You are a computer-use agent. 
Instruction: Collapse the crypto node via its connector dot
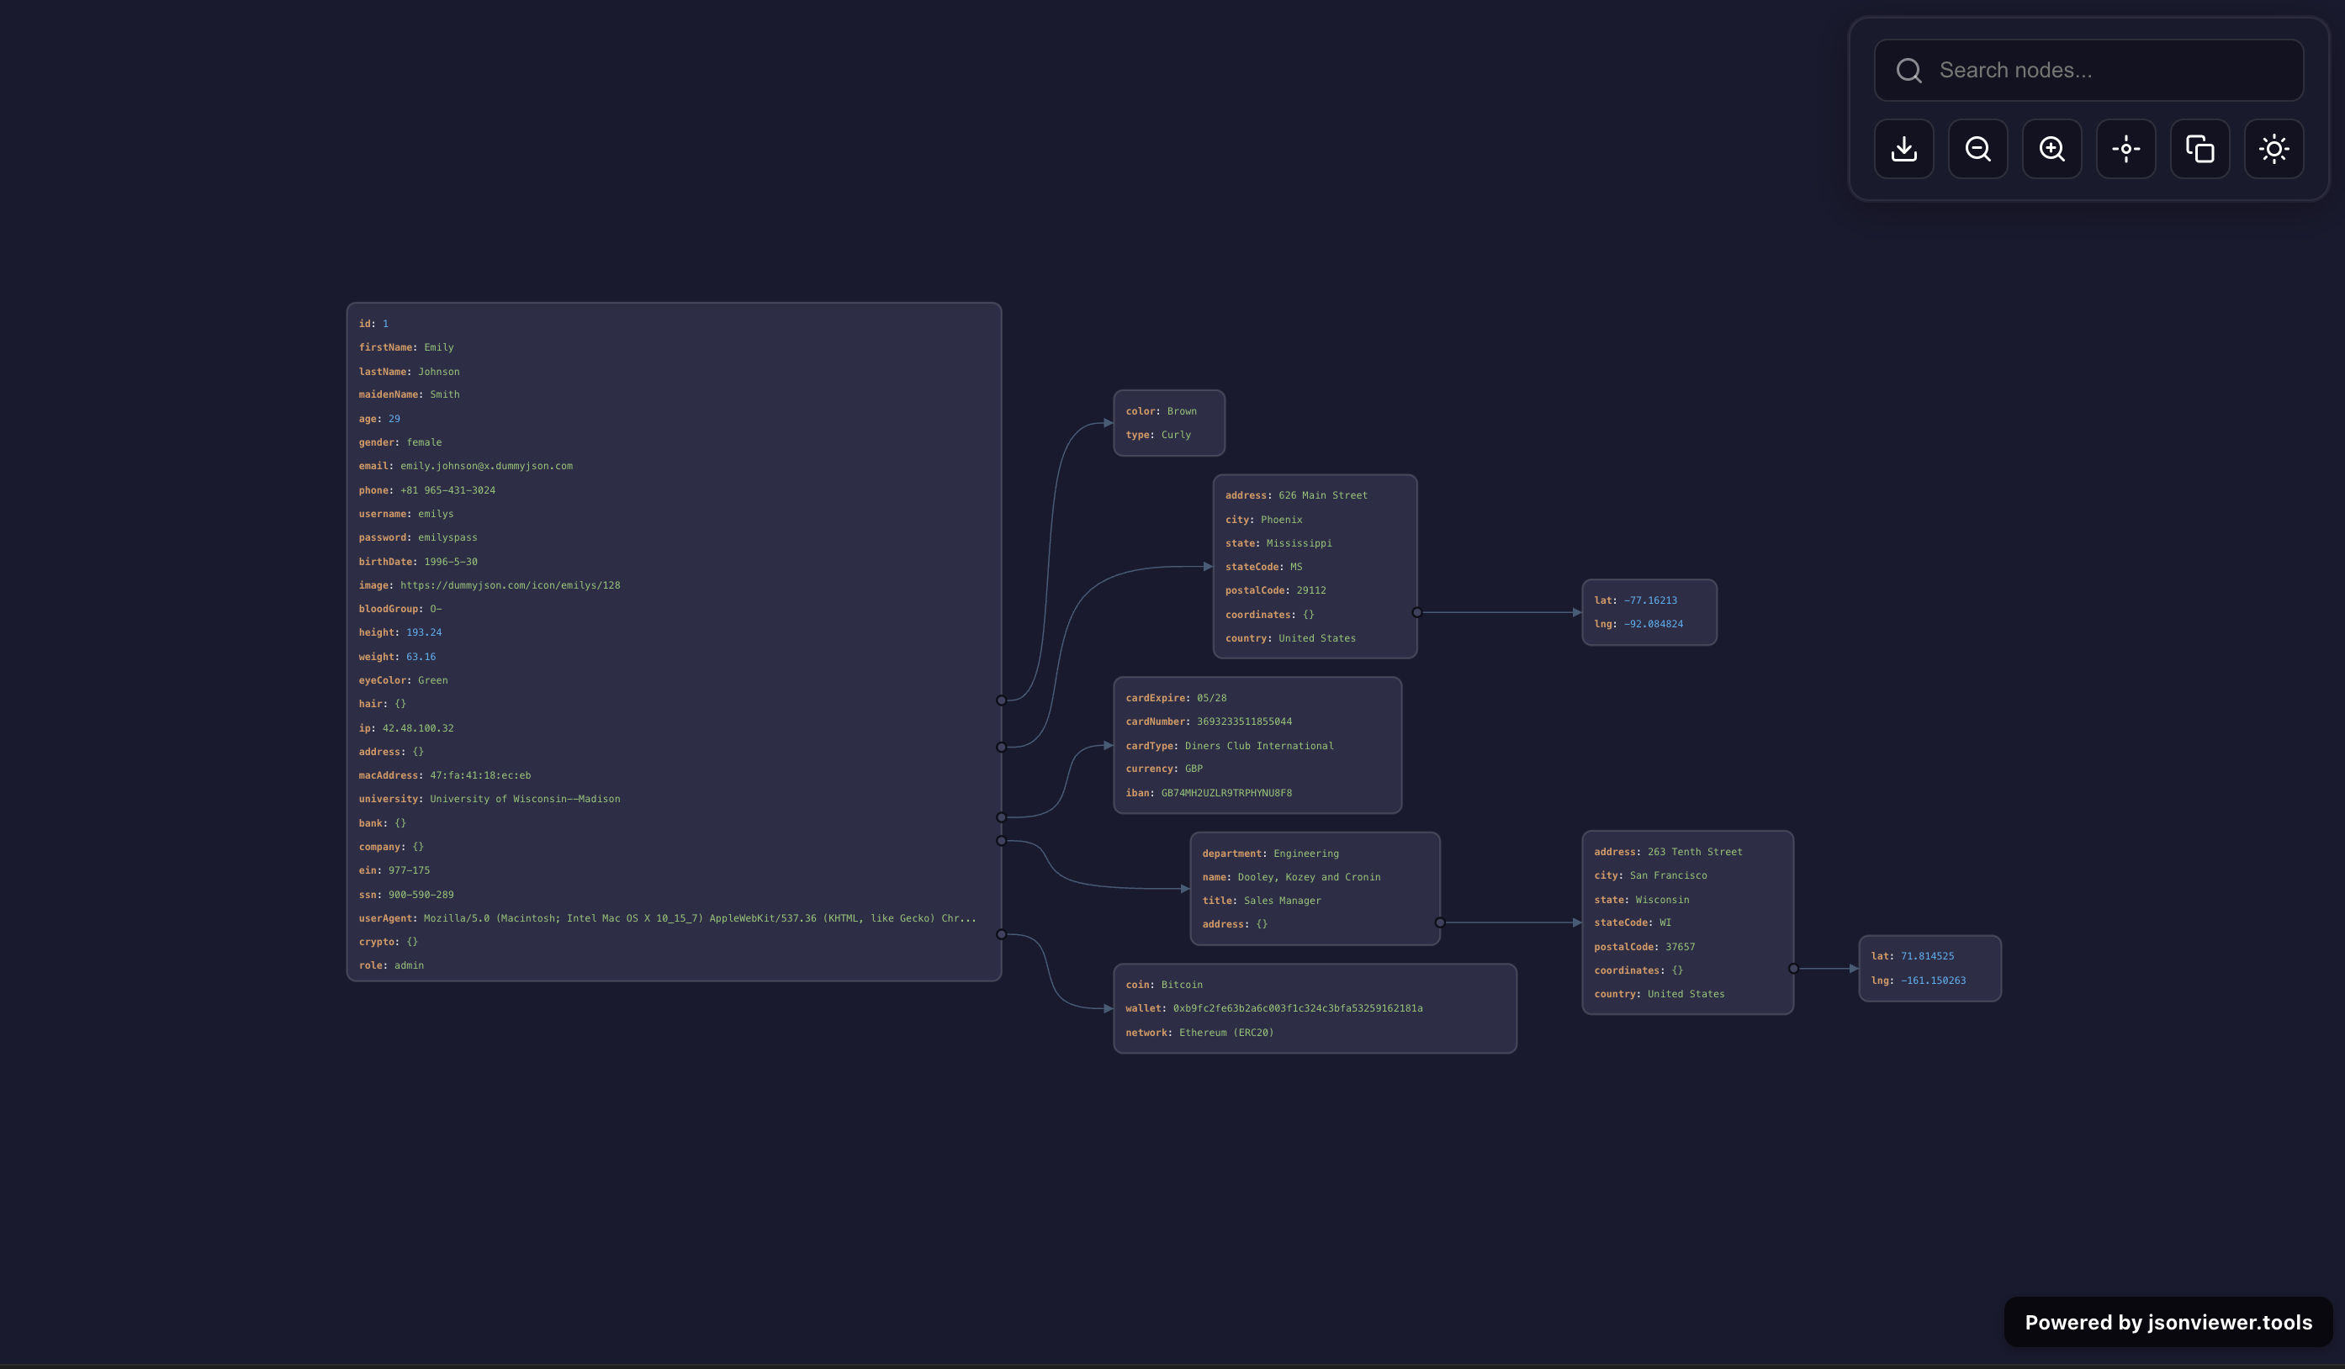tap(1001, 933)
